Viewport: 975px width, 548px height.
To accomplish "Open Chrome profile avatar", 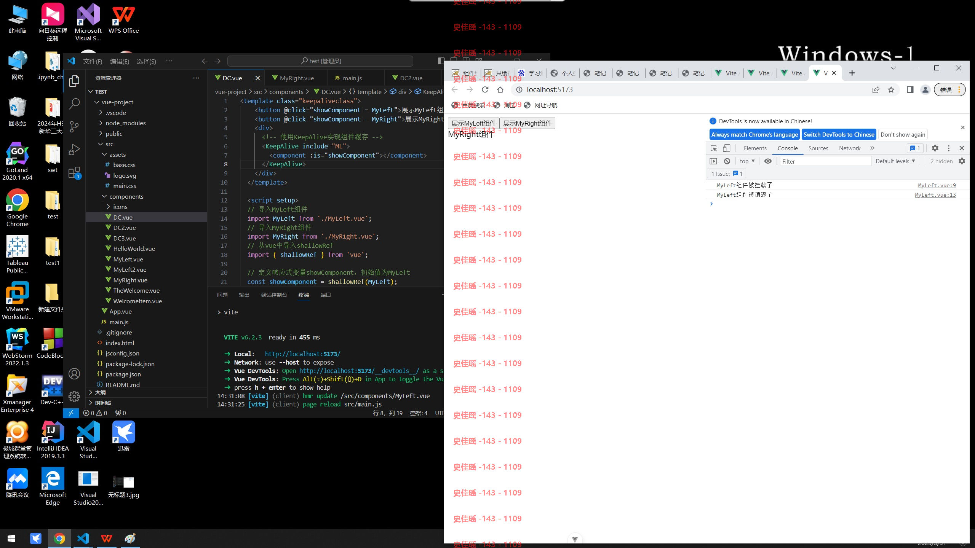I will pos(925,89).
